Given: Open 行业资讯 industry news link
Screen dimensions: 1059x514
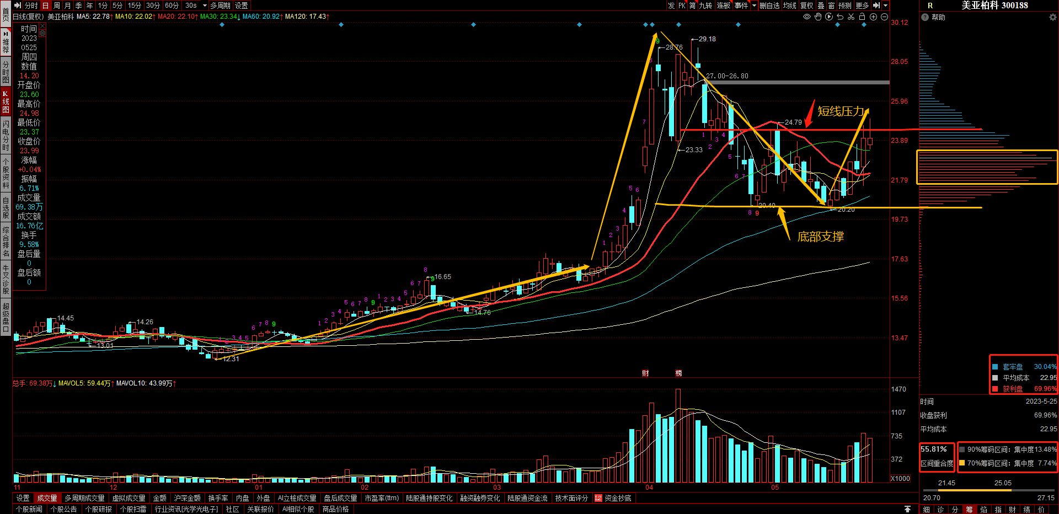Looking at the screenshot, I should (x=186, y=509).
